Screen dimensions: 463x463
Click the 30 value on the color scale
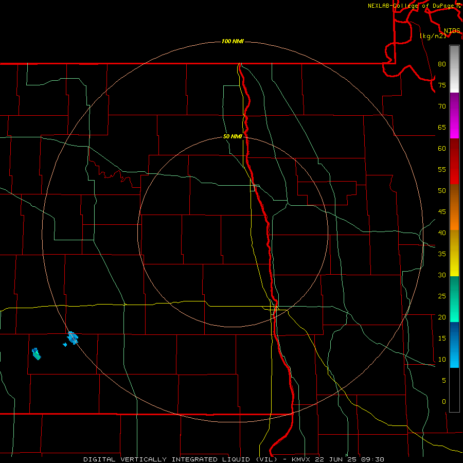[x=442, y=275]
